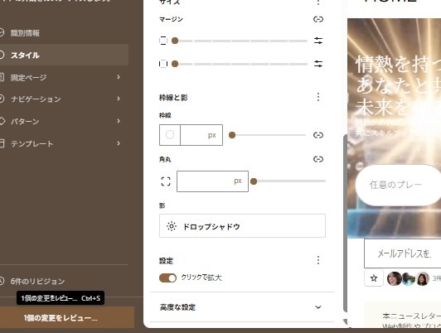Image resolution: width=441 pixels, height=333 pixels.
Task: Unlink 角丸 radius corners icon
Action: point(318,159)
